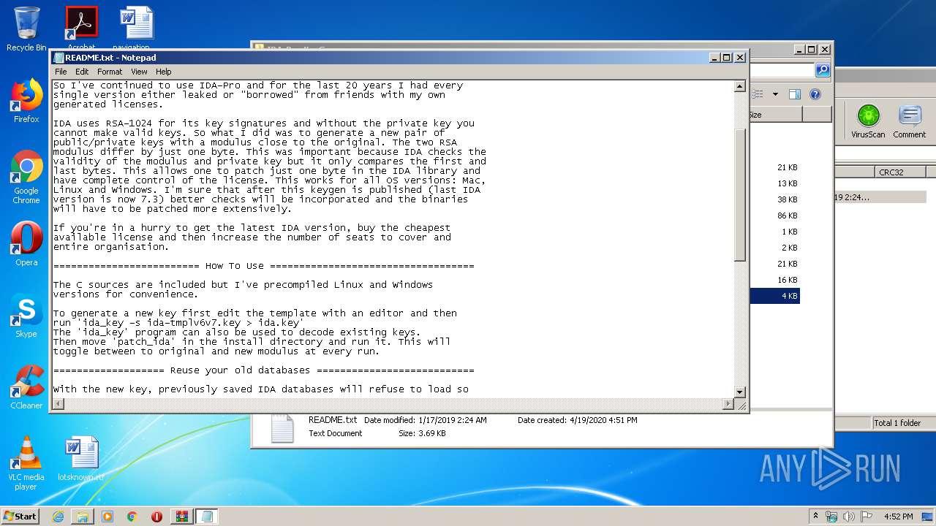
Task: Toggle the Explorer preview pane icon
Action: [x=795, y=94]
